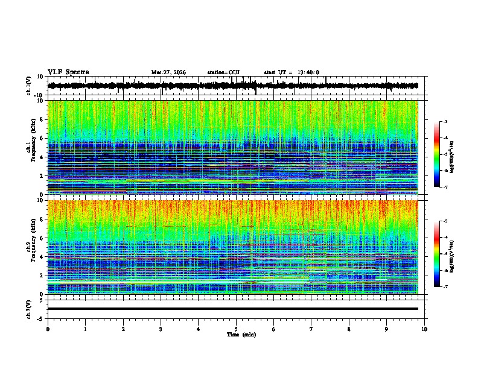478x369 pixels.
Task: Select the date text "Mar.27, 2026"
Action: tap(168, 72)
